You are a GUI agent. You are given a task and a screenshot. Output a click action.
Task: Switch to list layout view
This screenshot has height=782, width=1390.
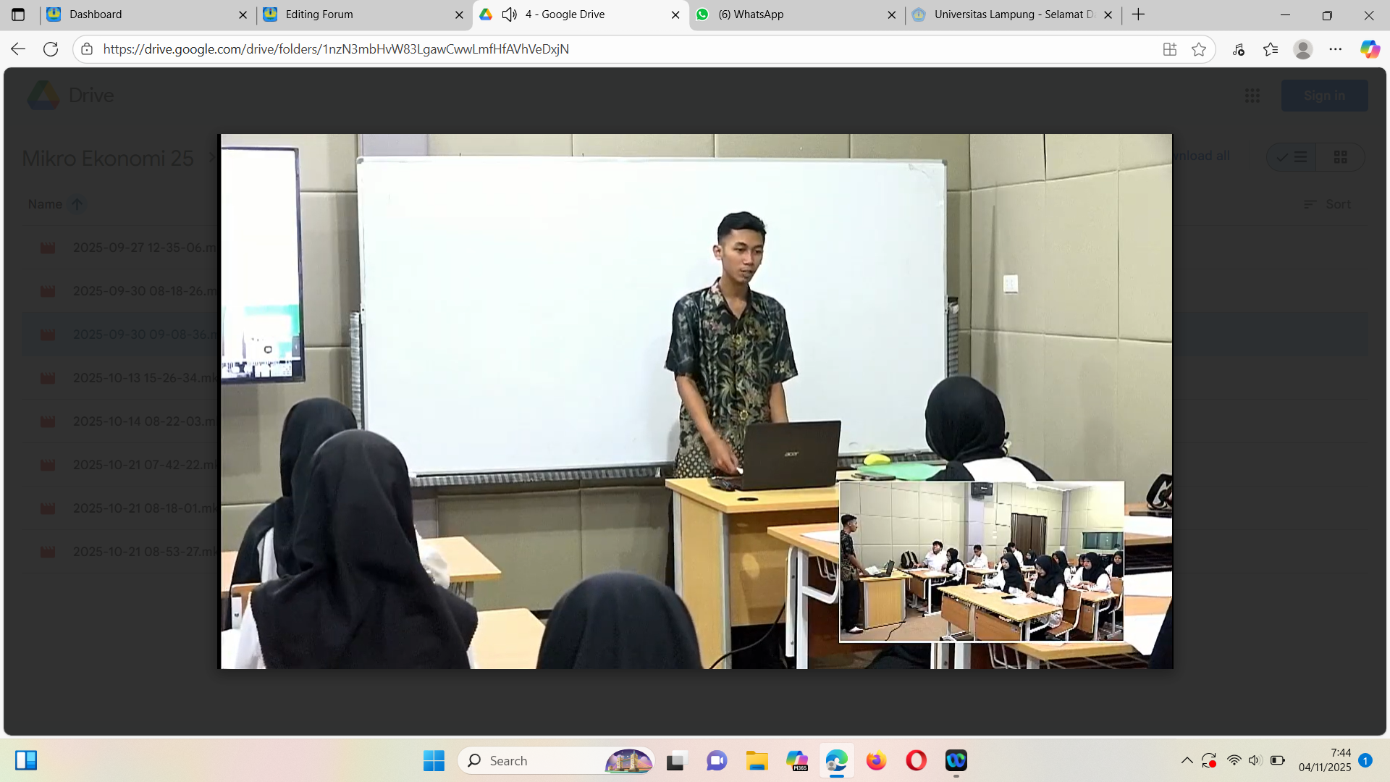(x=1292, y=157)
